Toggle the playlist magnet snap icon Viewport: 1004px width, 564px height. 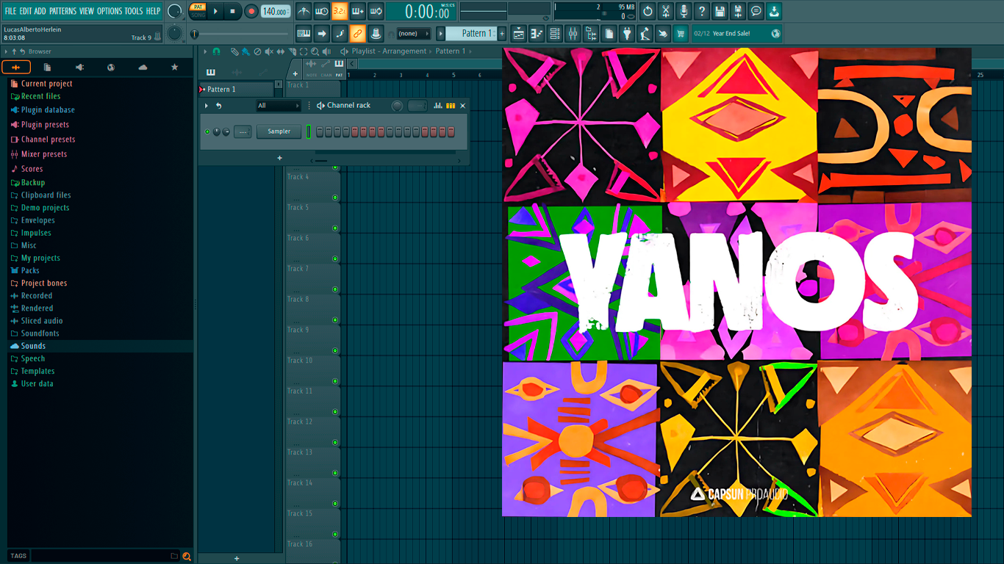216,51
